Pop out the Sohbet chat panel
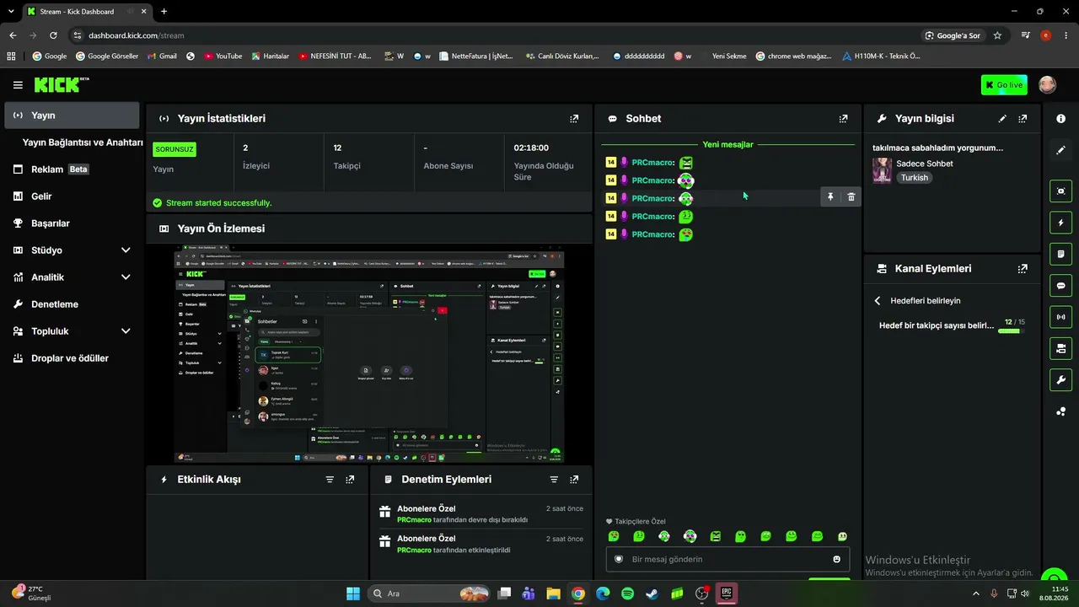Image resolution: width=1079 pixels, height=607 pixels. [843, 119]
